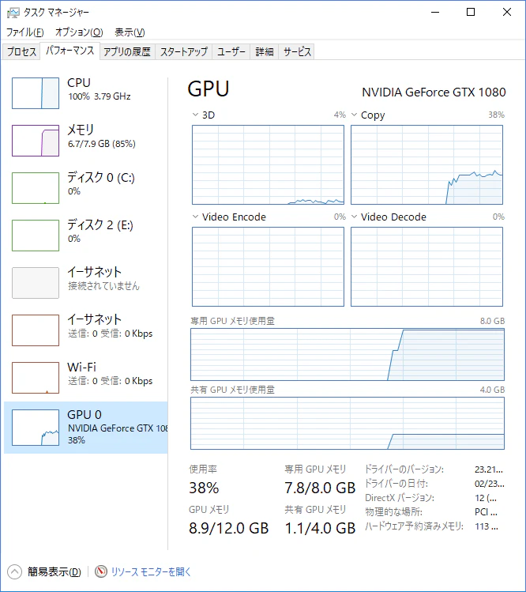Click the 3D utilization graph
This screenshot has height=592, width=526.
point(268,164)
